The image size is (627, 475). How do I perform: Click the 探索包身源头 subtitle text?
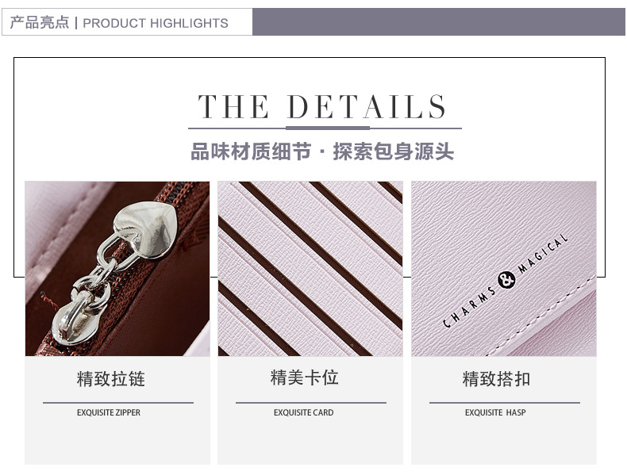(394, 151)
